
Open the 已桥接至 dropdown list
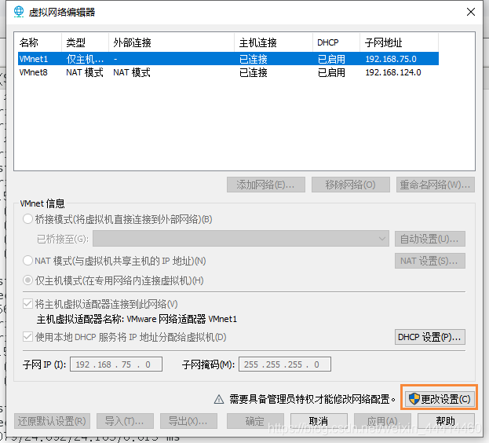pos(241,239)
